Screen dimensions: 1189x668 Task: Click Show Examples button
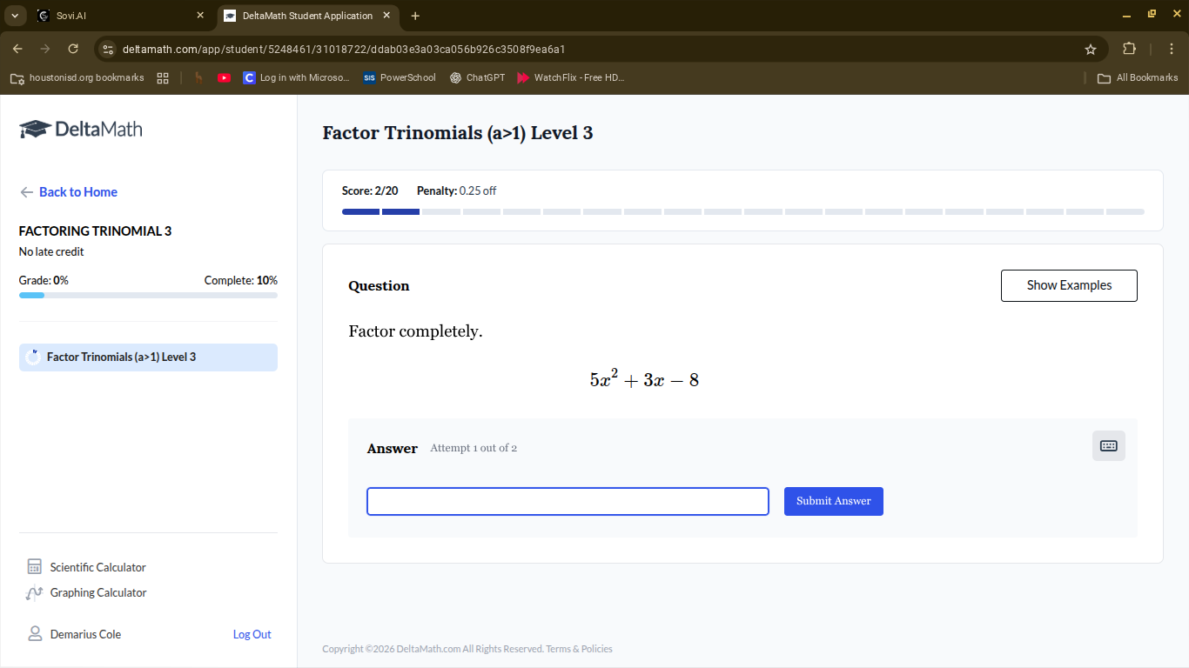[x=1069, y=285]
